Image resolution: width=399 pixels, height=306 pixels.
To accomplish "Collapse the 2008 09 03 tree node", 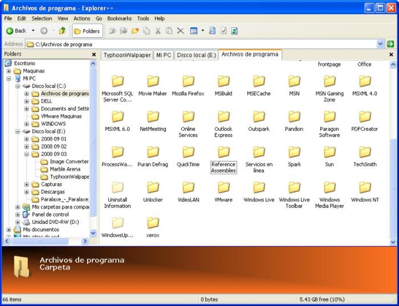I will (27, 154).
